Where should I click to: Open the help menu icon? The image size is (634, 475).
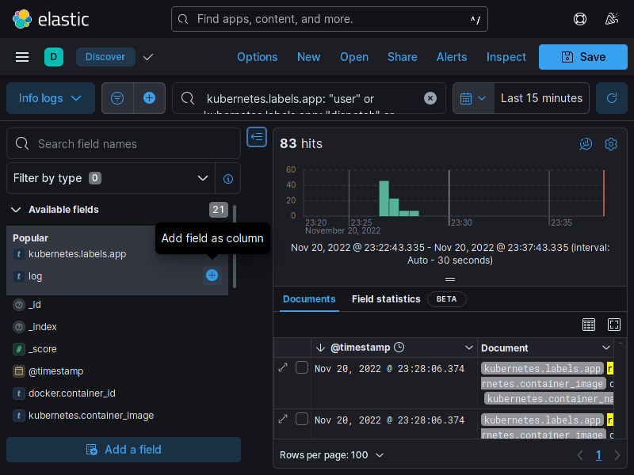click(580, 19)
